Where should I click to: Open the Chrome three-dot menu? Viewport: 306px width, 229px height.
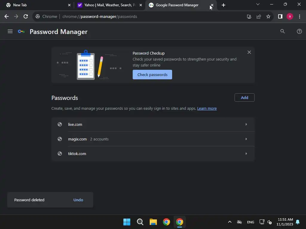299,17
